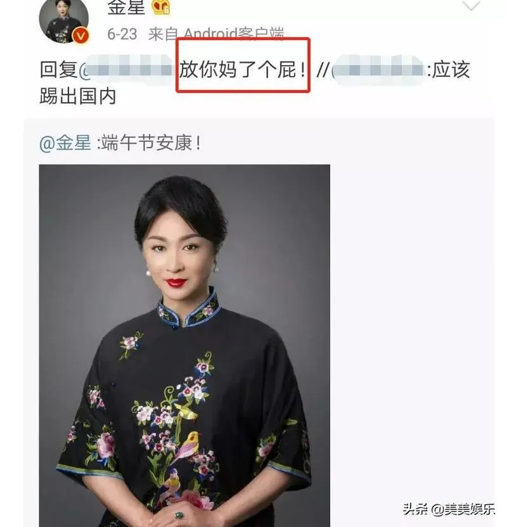Screen dimensions: 507x527
Task: Tap the 踢出国内 comment text
Action: [x=78, y=96]
